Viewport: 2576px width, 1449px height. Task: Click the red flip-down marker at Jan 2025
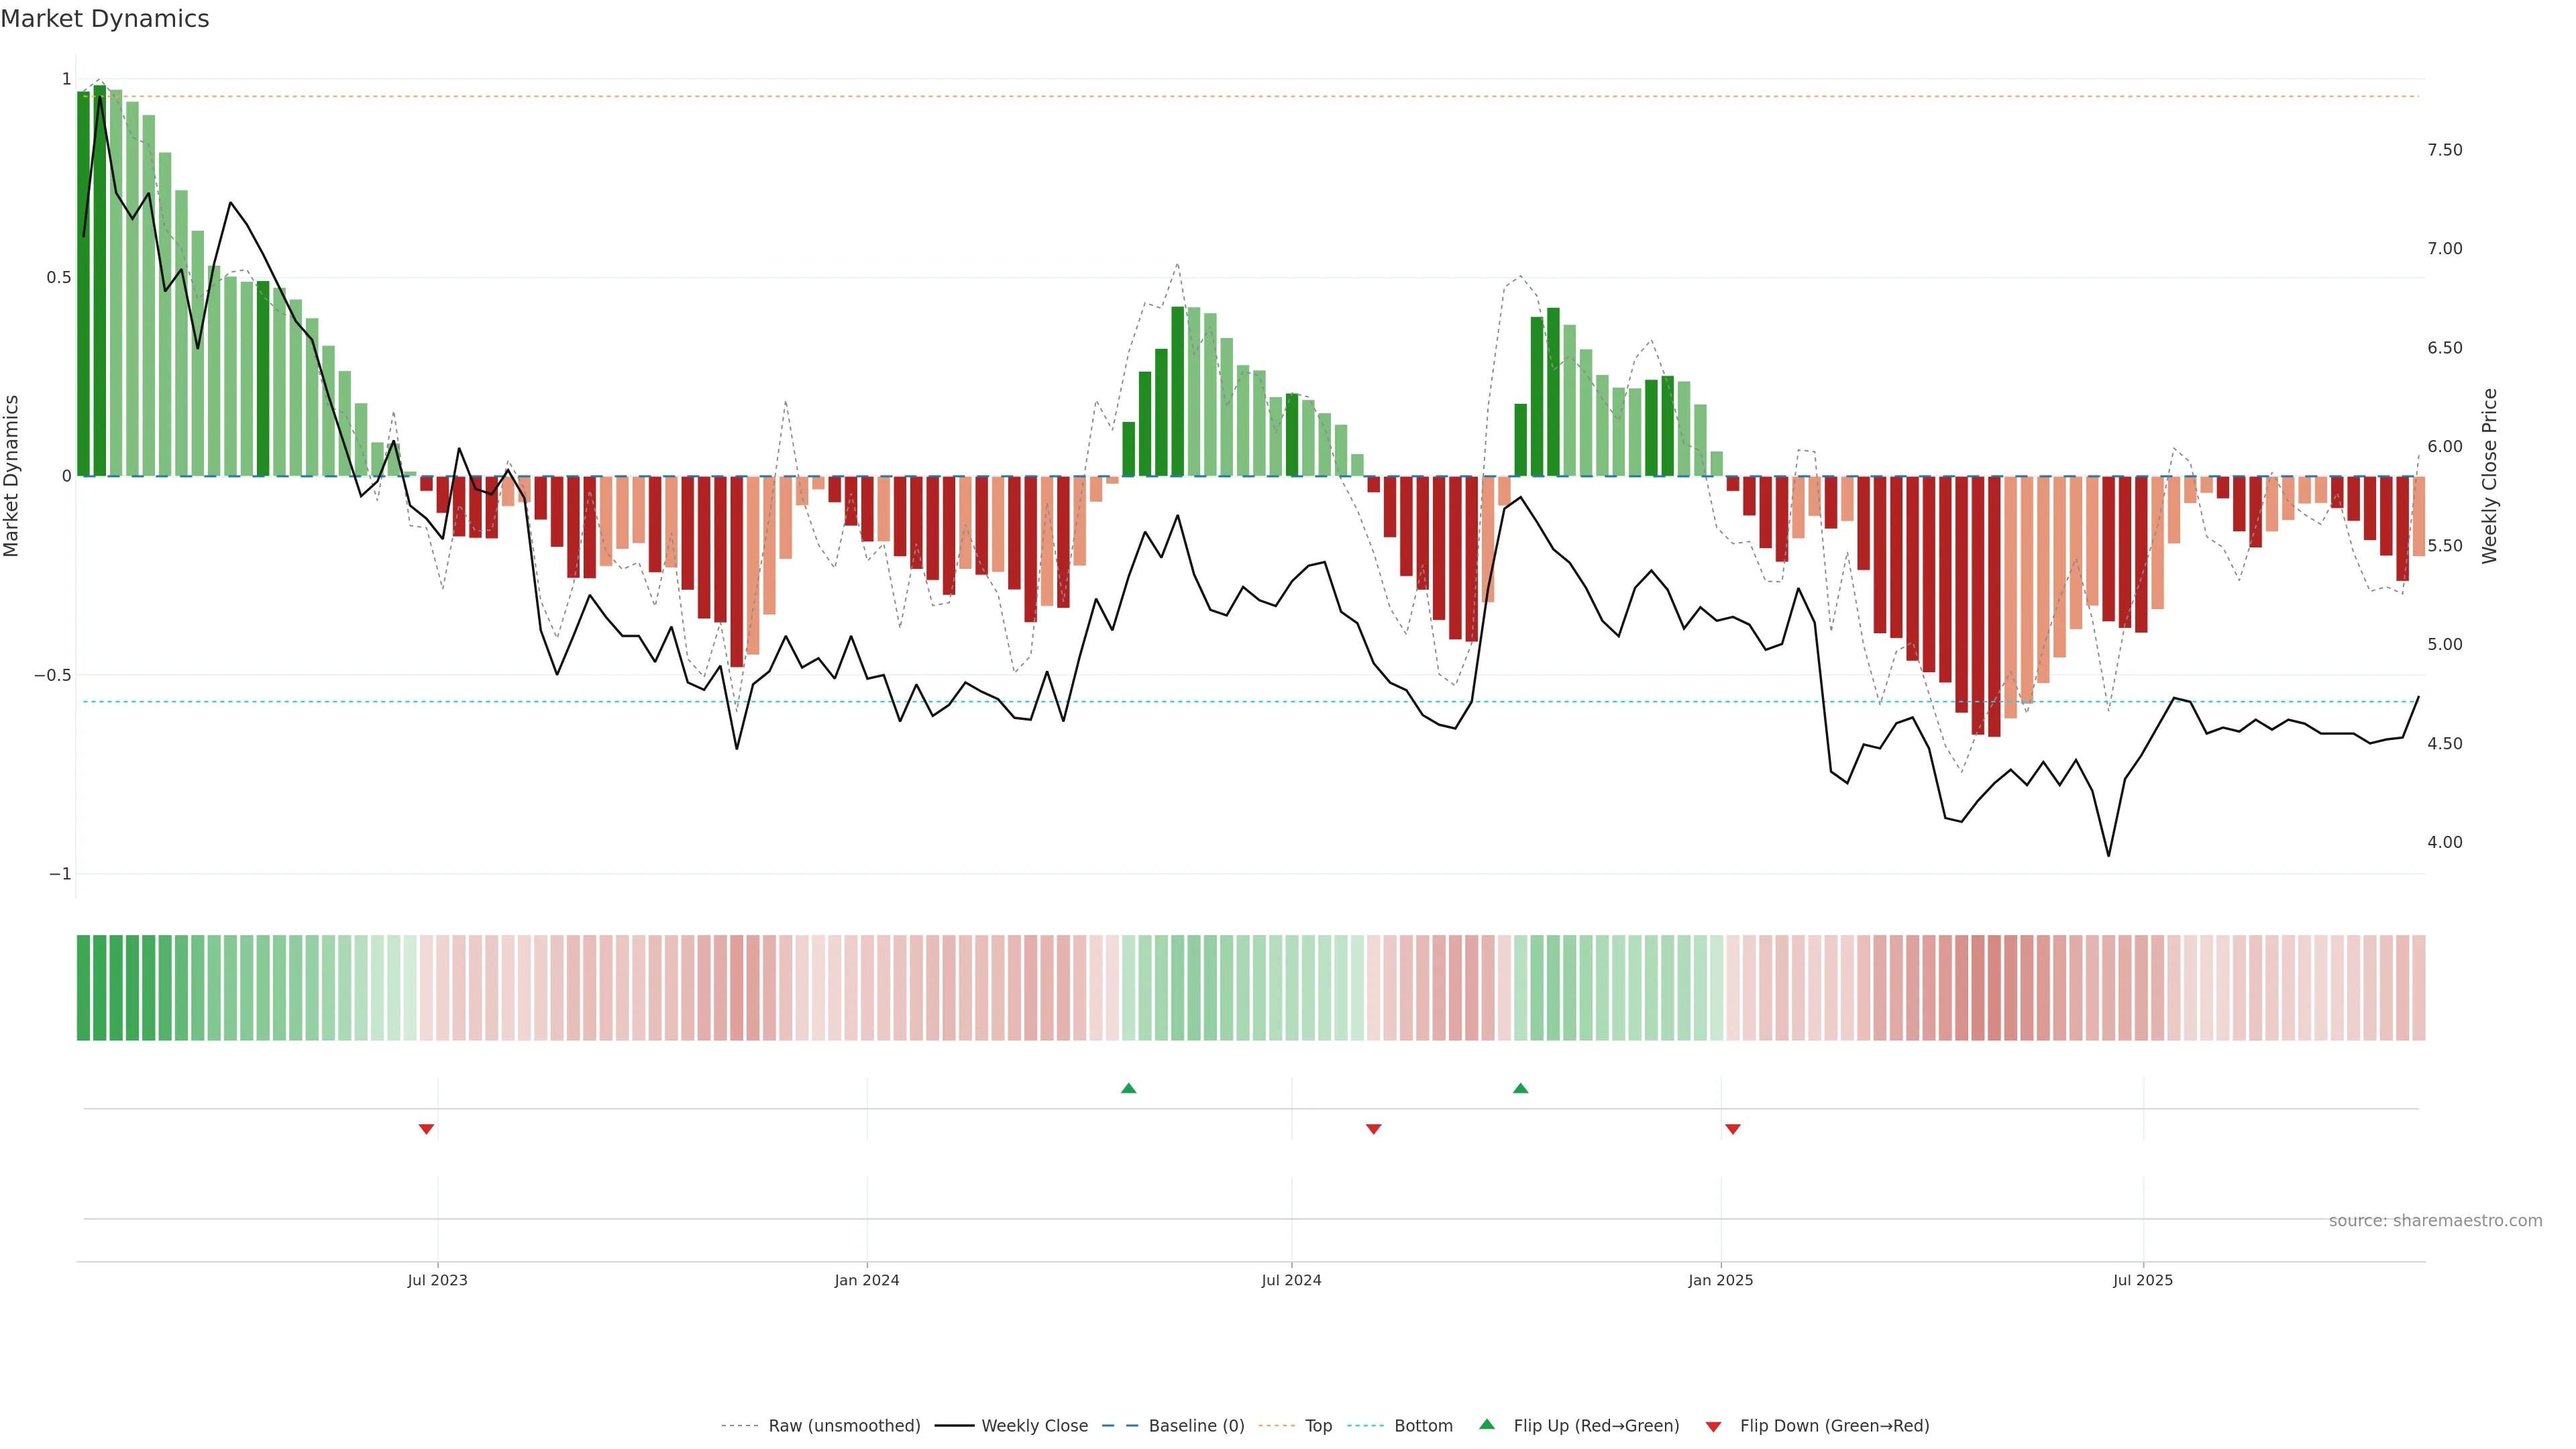pos(1732,1129)
